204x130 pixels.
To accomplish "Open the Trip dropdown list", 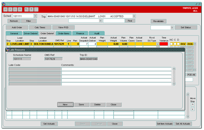I will (134, 16).
